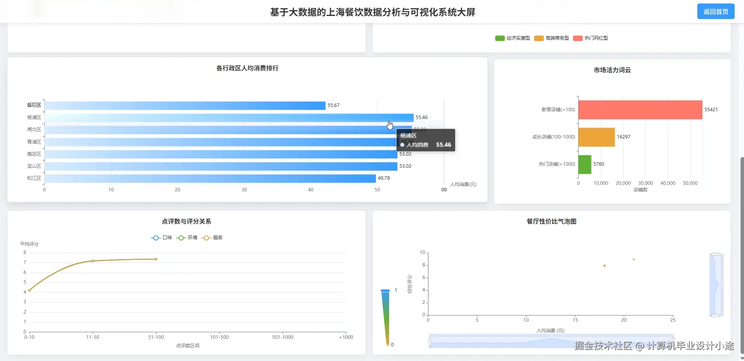The height and width of the screenshot is (361, 744).
Task: Click the line chart data point at 51-100
Action: pos(156,259)
